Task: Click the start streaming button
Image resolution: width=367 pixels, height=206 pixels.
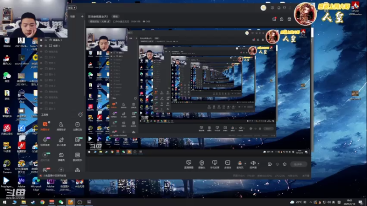Action: tap(298, 164)
